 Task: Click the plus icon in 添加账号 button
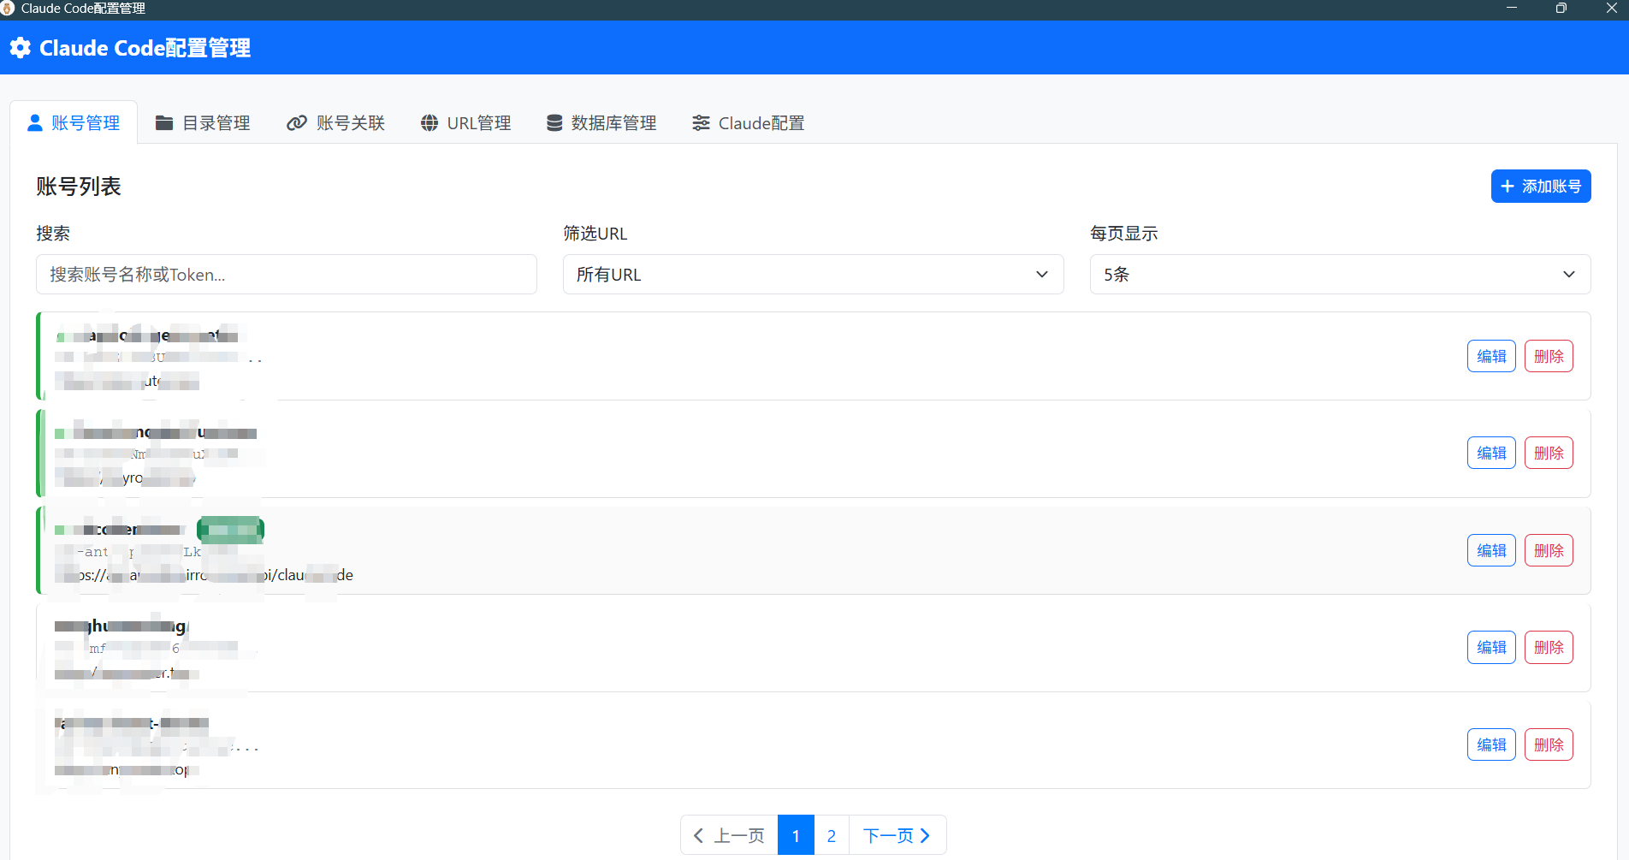pos(1508,187)
